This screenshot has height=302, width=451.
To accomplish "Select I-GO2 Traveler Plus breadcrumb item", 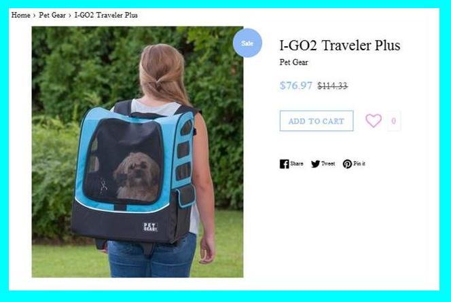I will [106, 15].
